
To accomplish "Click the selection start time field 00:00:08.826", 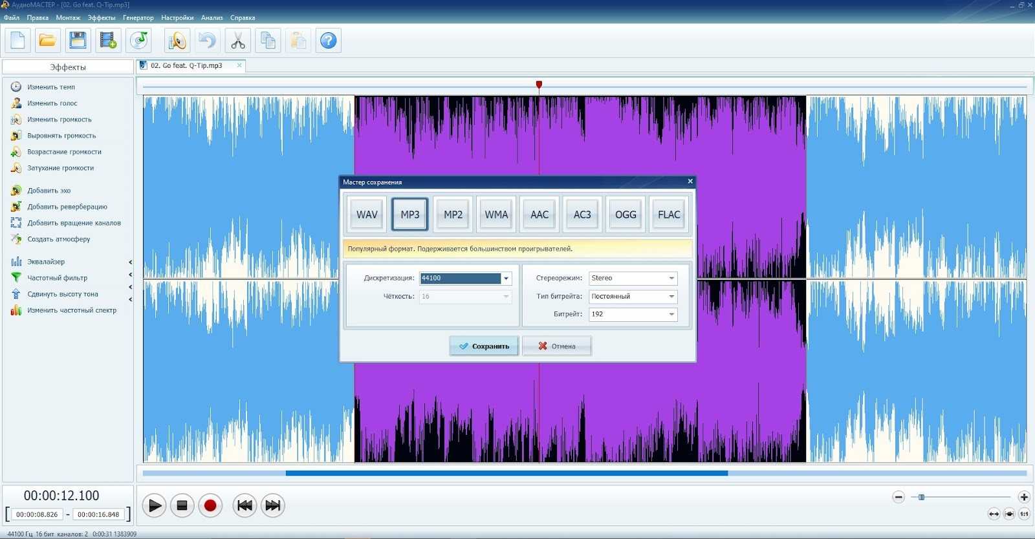I will [37, 515].
